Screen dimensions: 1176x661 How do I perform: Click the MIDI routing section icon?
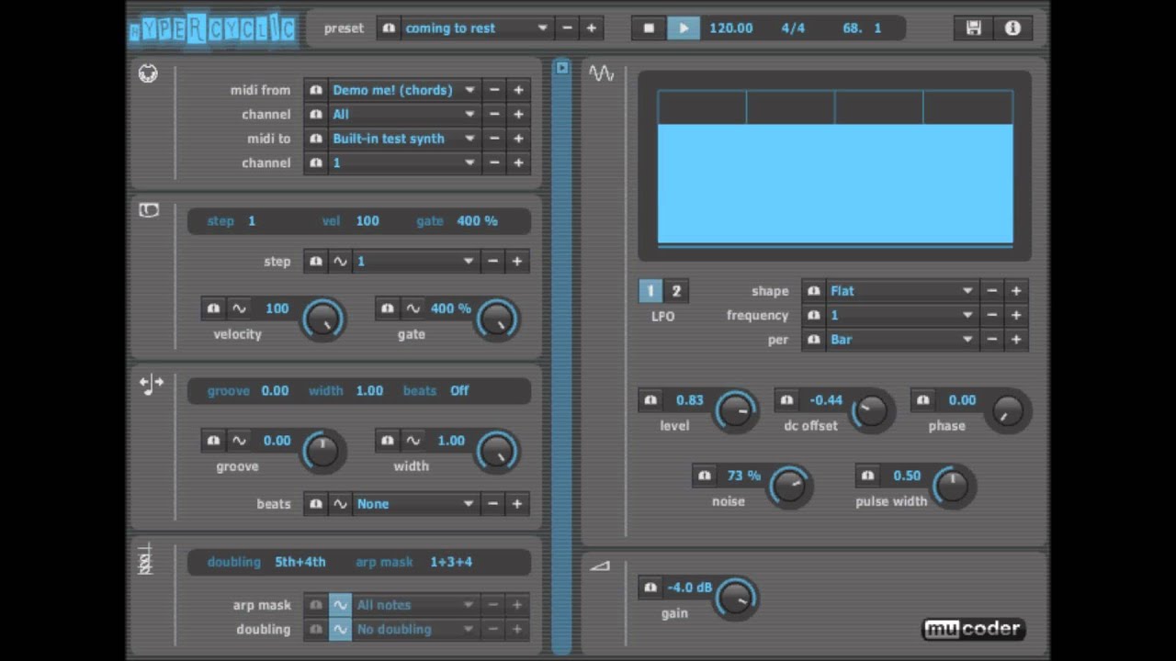point(148,73)
